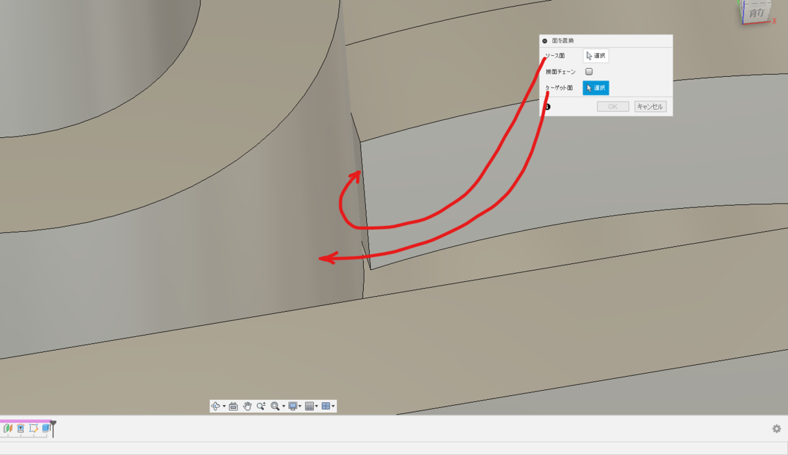788x455 pixels.
Task: Collapse the 面を置換 dialog via the minus icon
Action: click(x=546, y=41)
